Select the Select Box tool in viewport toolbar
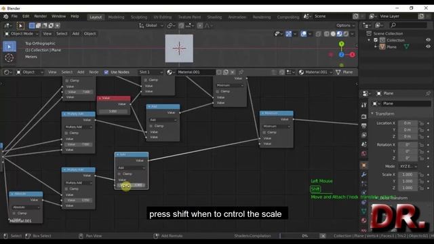The image size is (434, 244). click(9, 47)
